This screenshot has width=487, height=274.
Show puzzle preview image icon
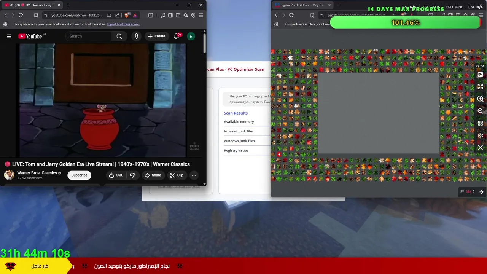click(480, 75)
